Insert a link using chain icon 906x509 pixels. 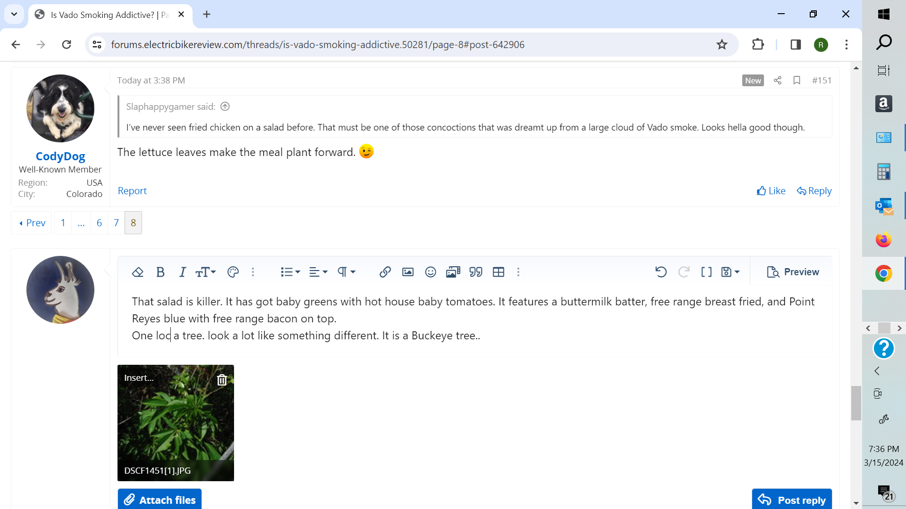pos(385,272)
